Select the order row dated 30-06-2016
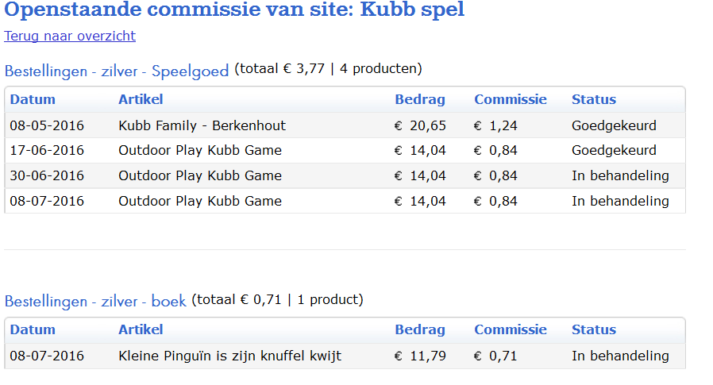 345,175
